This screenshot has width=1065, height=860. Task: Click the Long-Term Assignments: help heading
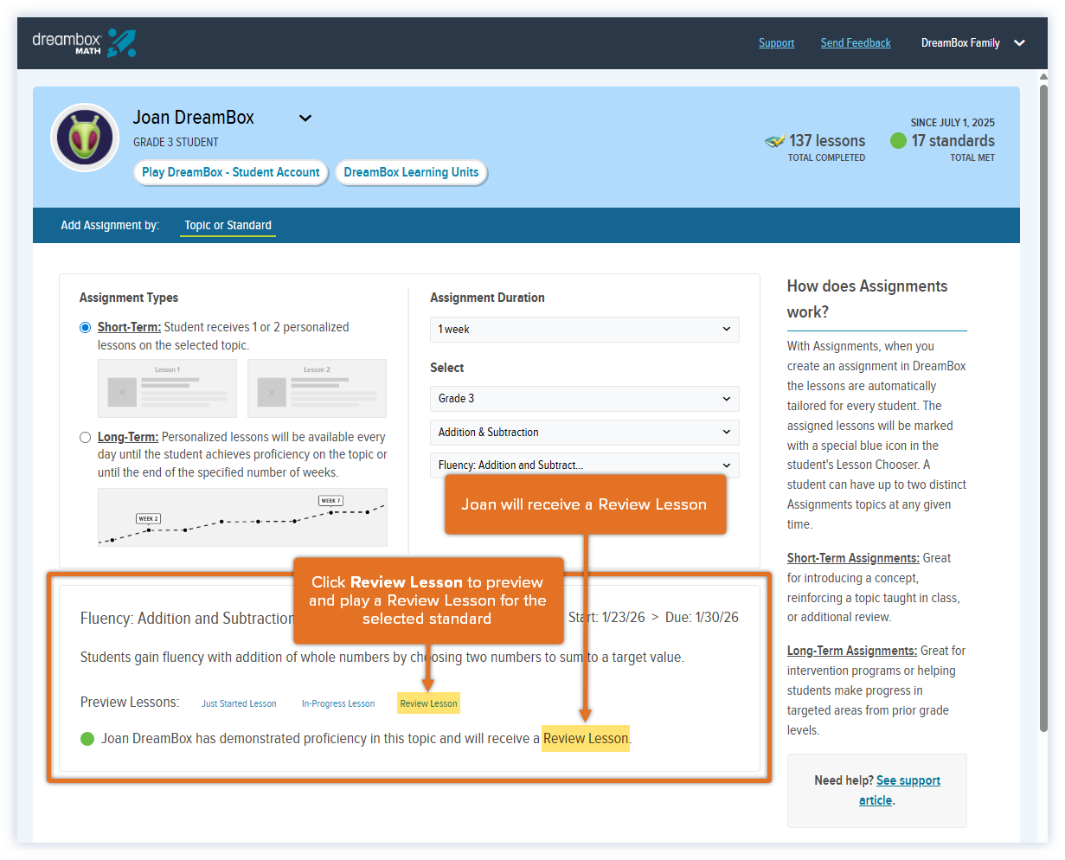point(851,651)
